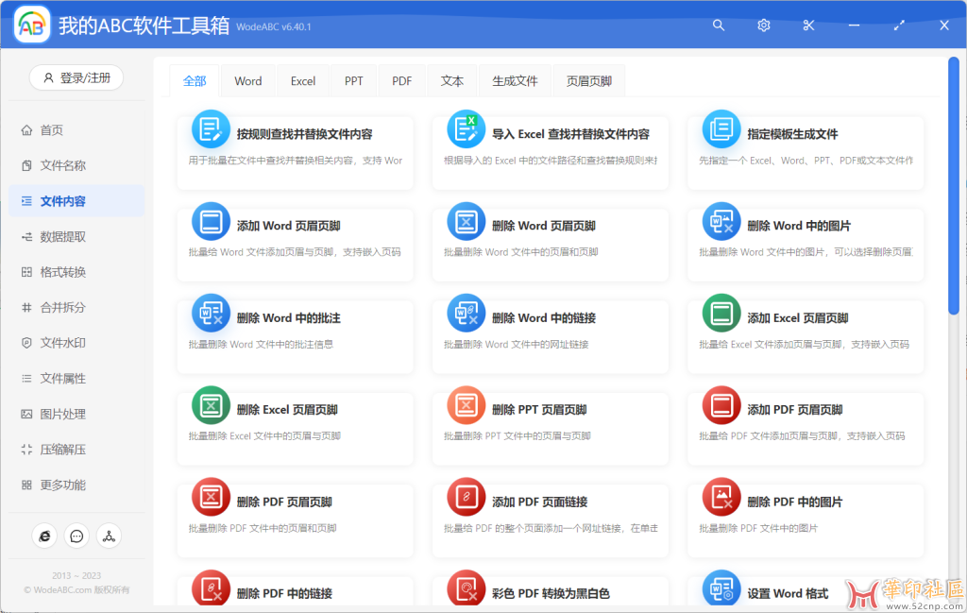The image size is (967, 613).
Task: Click the chat bubble icon at bottom left
Action: click(76, 536)
